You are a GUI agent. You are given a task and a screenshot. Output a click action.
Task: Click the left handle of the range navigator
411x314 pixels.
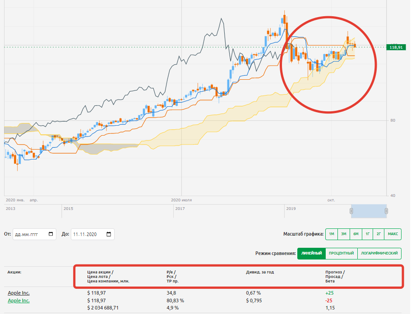tap(351, 211)
